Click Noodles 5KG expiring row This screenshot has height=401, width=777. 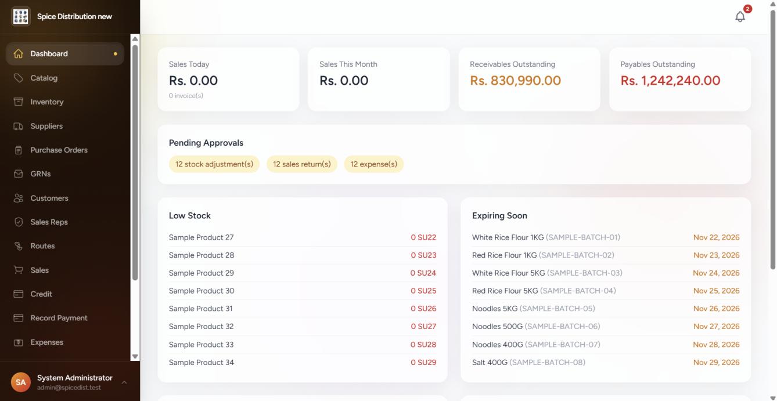pyautogui.click(x=606, y=309)
